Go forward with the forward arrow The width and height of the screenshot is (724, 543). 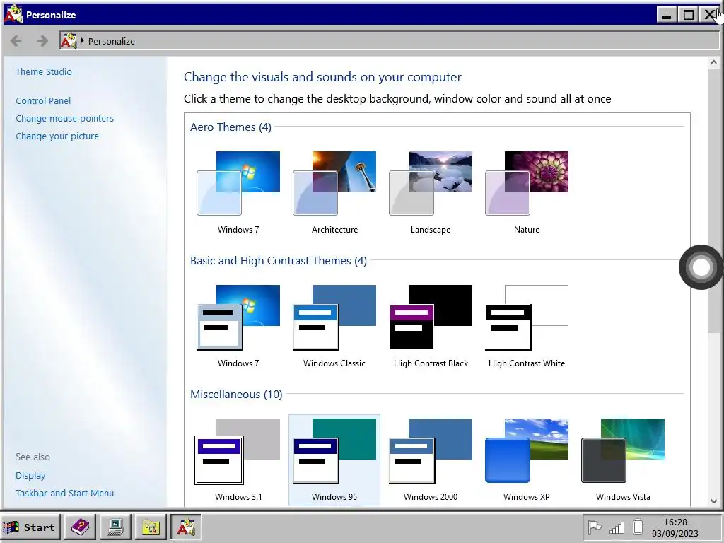pos(42,41)
